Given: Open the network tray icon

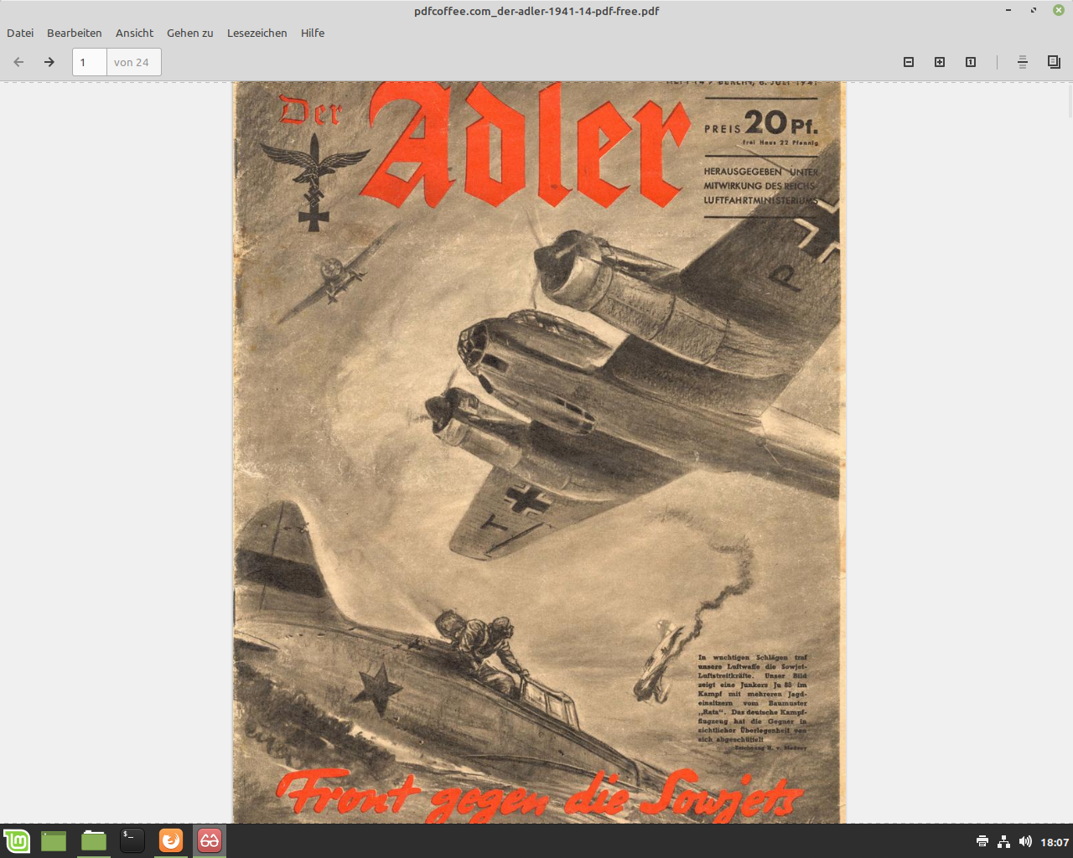Looking at the screenshot, I should pyautogui.click(x=1003, y=841).
